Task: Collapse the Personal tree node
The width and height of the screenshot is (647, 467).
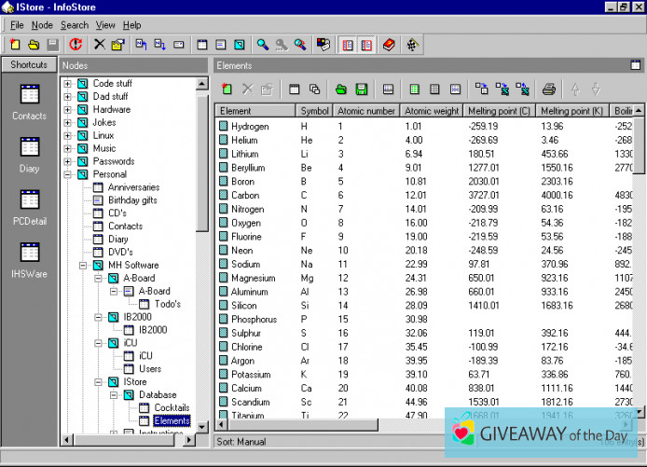Action: click(68, 174)
